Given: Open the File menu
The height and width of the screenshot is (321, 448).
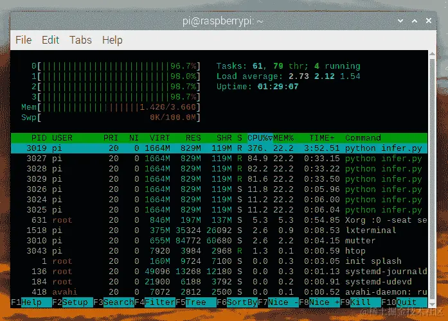Looking at the screenshot, I should [23, 40].
